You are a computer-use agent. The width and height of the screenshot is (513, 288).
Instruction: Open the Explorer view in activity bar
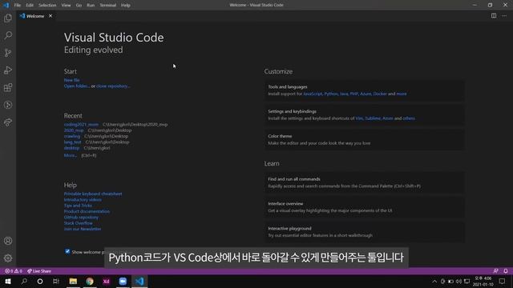pos(8,18)
